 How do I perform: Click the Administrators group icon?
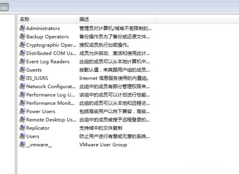(x=22, y=28)
